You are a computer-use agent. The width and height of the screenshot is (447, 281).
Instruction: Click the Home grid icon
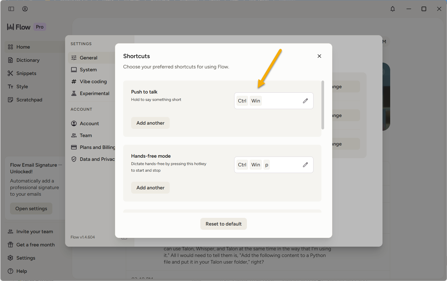pos(10,47)
